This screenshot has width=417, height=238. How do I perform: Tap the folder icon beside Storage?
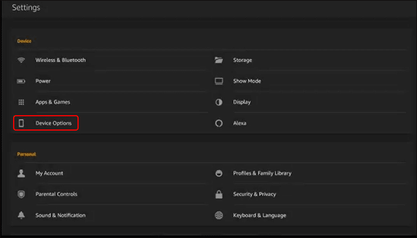[x=219, y=60]
